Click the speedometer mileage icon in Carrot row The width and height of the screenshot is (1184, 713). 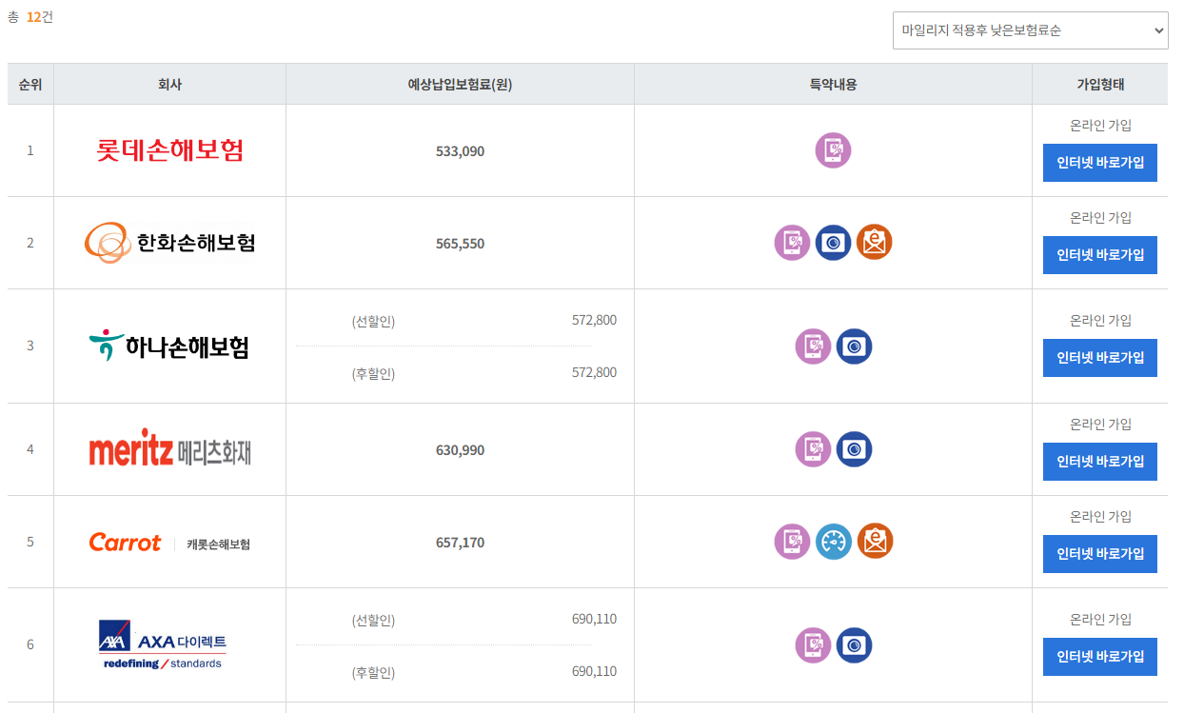(833, 542)
